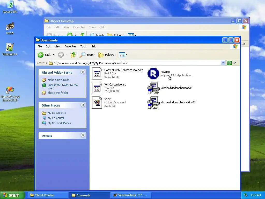Open the File menu in Downloads window
Image resolution: width=265 pixels, height=199 pixels.
click(x=40, y=46)
